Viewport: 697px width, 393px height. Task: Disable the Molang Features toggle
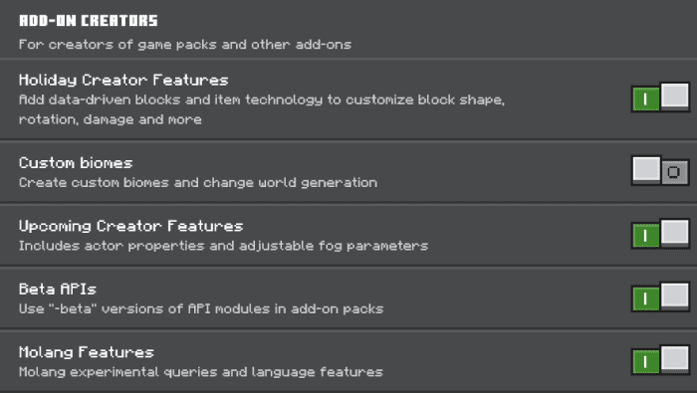point(660,360)
